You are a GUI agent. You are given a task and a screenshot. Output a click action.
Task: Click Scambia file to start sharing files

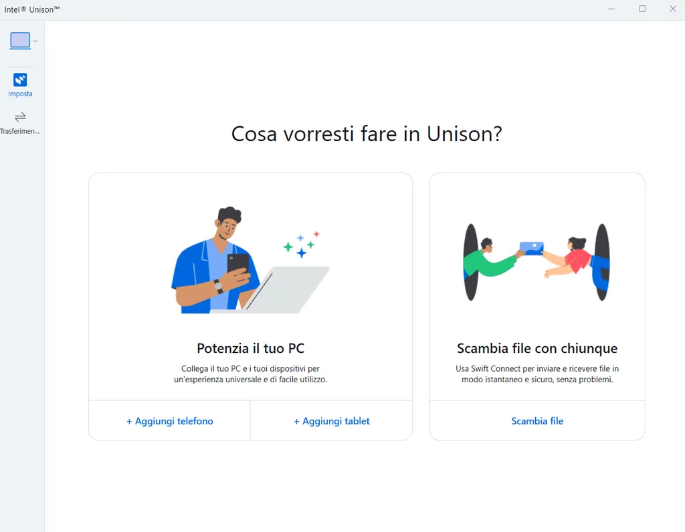[x=537, y=421]
